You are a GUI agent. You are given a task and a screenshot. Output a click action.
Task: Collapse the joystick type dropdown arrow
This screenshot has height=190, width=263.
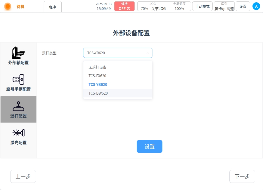[148, 53]
